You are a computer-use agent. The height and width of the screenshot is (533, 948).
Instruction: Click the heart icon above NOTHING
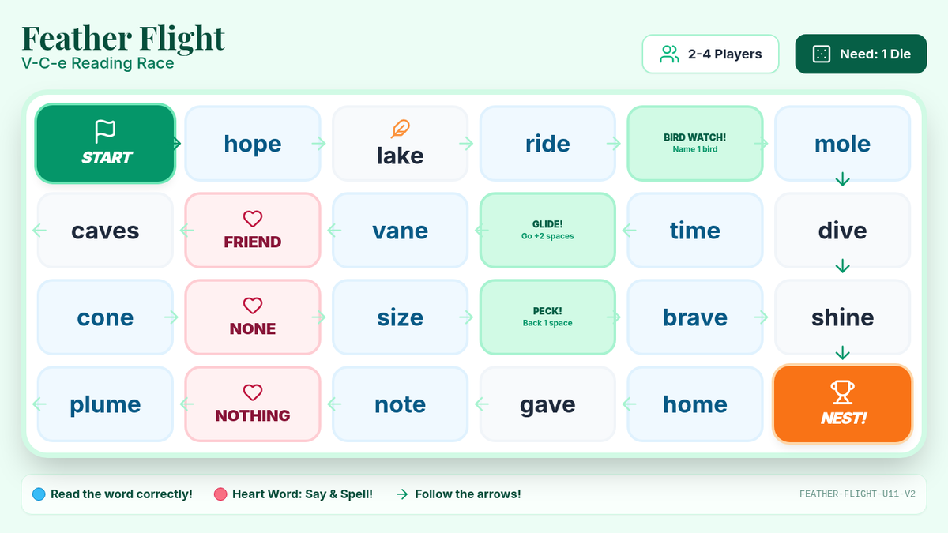[x=252, y=392]
